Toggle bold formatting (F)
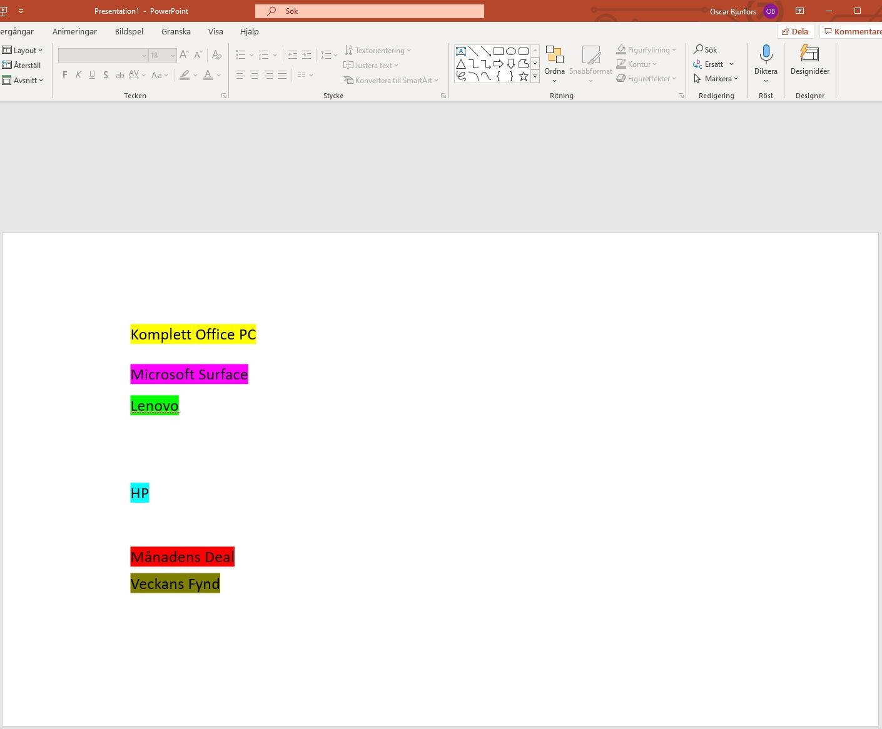The width and height of the screenshot is (882, 729). [x=65, y=75]
